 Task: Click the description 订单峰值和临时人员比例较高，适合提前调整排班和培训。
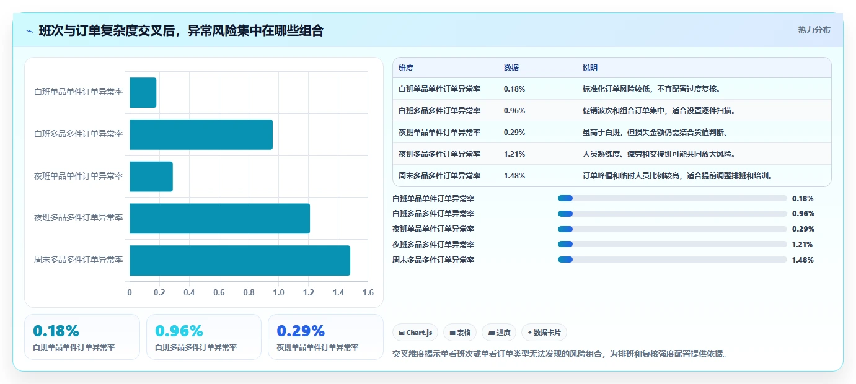[677, 176]
